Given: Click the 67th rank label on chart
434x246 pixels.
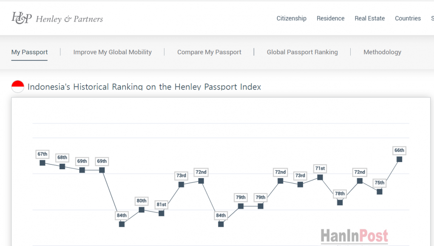Looking at the screenshot, I should pyautogui.click(x=43, y=154).
